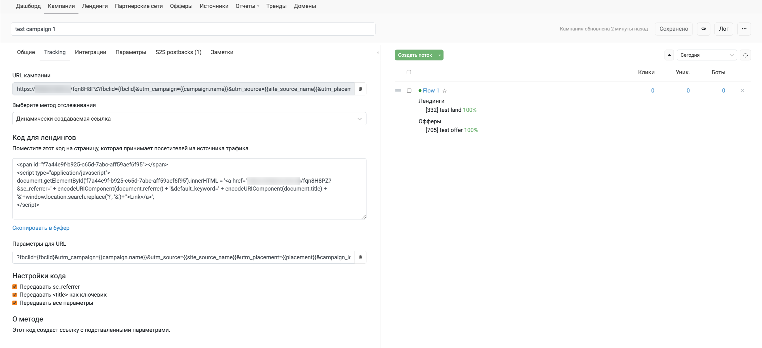The image size is (762, 348).
Task: Expand the Создать поток dropdown arrow
Action: coord(439,55)
